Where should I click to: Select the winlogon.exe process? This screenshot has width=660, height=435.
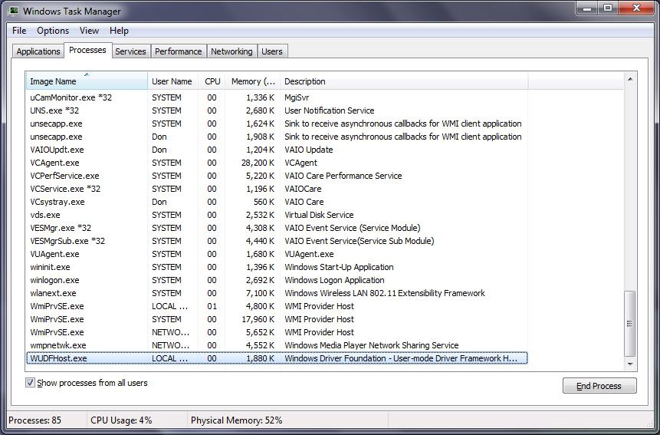click(x=277, y=280)
